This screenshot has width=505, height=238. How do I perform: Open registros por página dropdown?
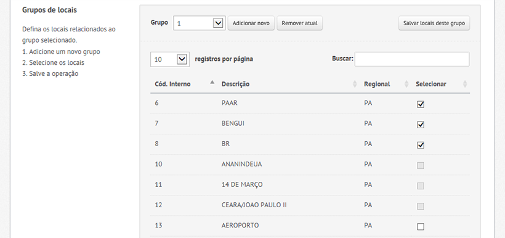170,59
